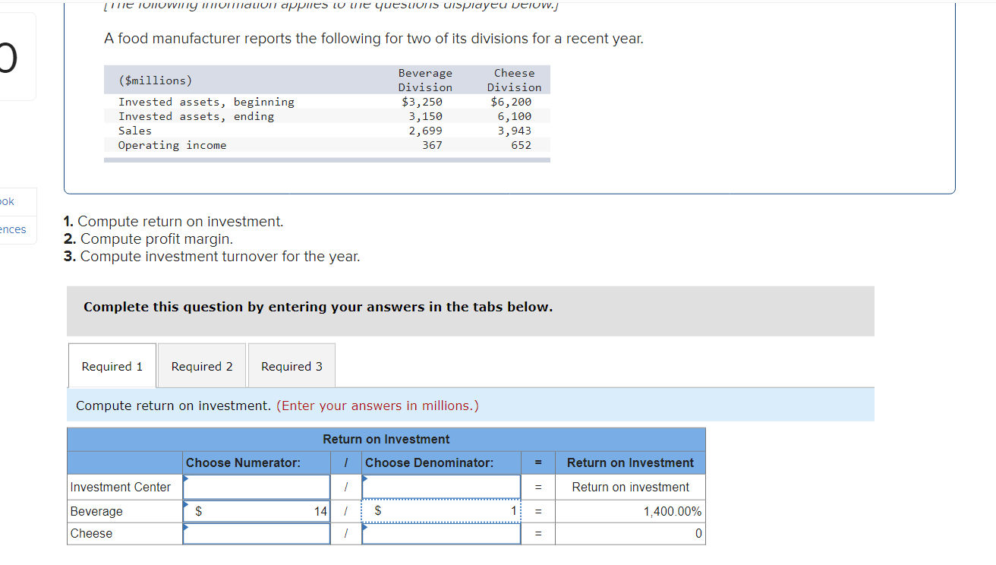Viewport: 996px width, 565px height.
Task: Select the Cheese return on investment result cell
Action: coord(630,533)
